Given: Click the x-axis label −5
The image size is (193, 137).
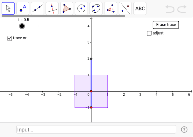Looking at the screenshot, I should click(11, 94).
